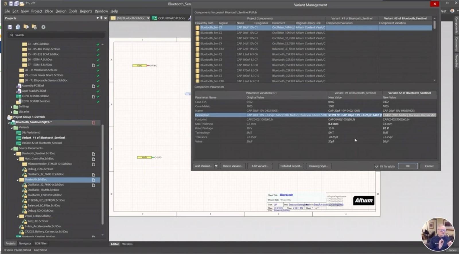Click the redo arrow in the title bar
Image resolution: width=459 pixels, height=254 pixels.
pyautogui.click(x=33, y=3)
